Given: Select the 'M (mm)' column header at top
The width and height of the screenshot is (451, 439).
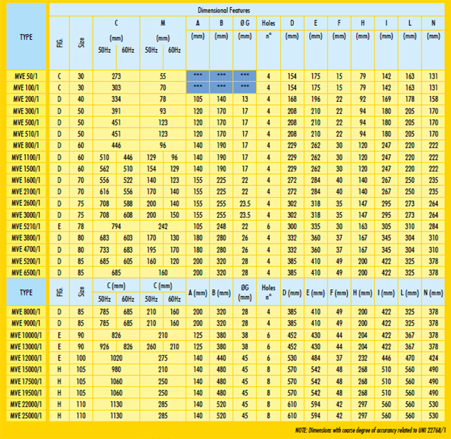Looking at the screenshot, I should pyautogui.click(x=163, y=30).
